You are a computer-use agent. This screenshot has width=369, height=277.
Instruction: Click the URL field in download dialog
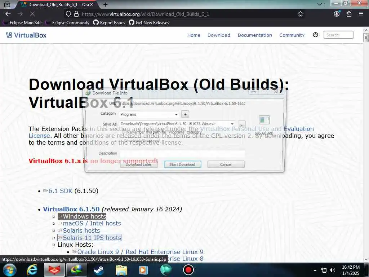point(182,104)
